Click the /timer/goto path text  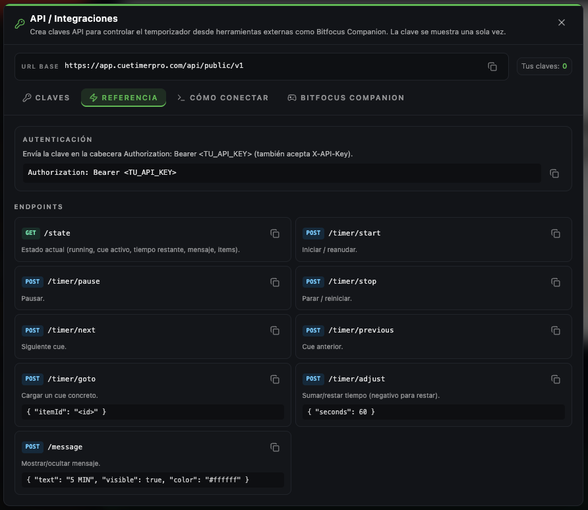click(71, 379)
